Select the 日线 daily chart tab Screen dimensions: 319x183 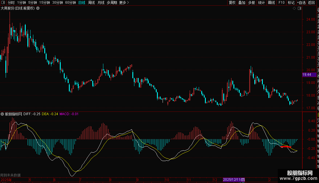point(82,3)
